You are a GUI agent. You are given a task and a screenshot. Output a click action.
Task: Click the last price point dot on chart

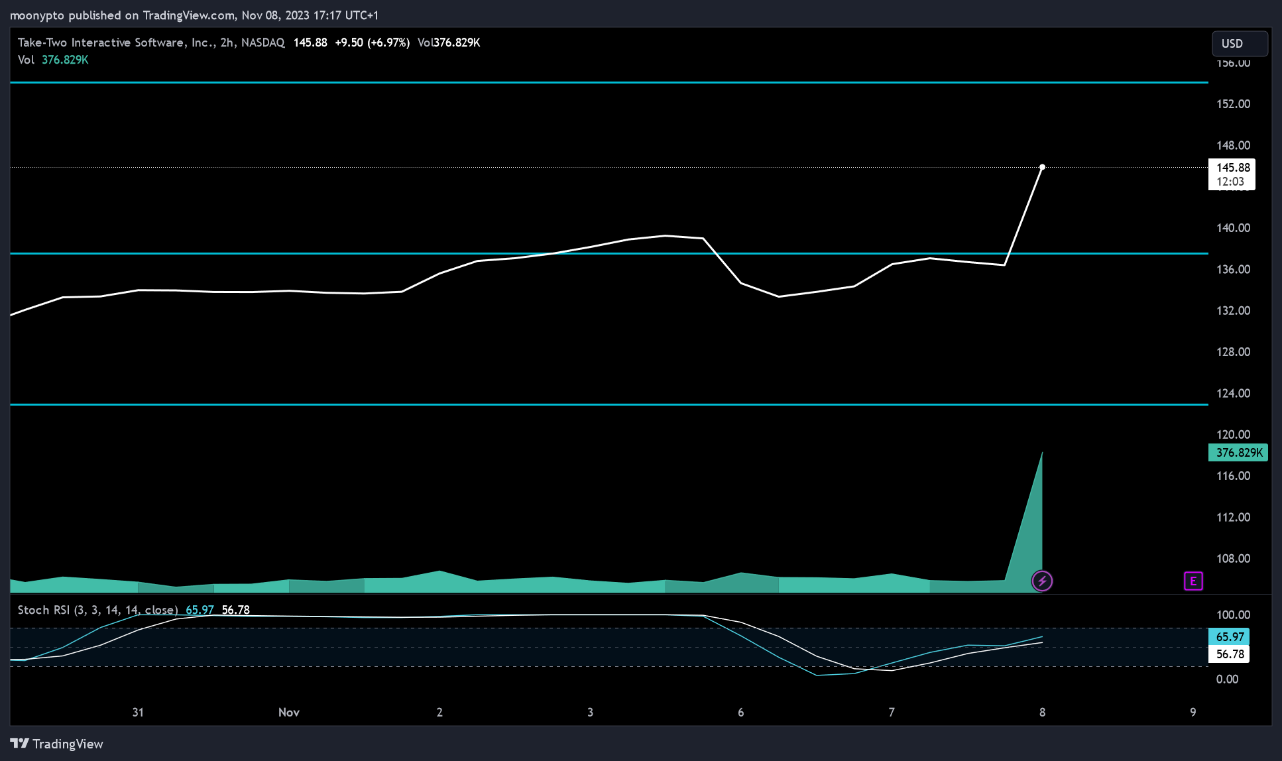coord(1042,167)
